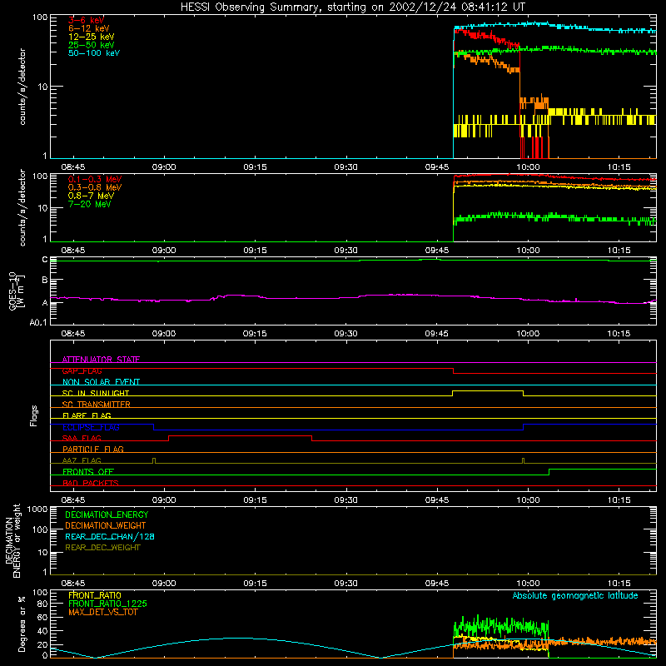
Task: Select the MAX_DET_VS_TOT legend label
Action: pyautogui.click(x=102, y=612)
